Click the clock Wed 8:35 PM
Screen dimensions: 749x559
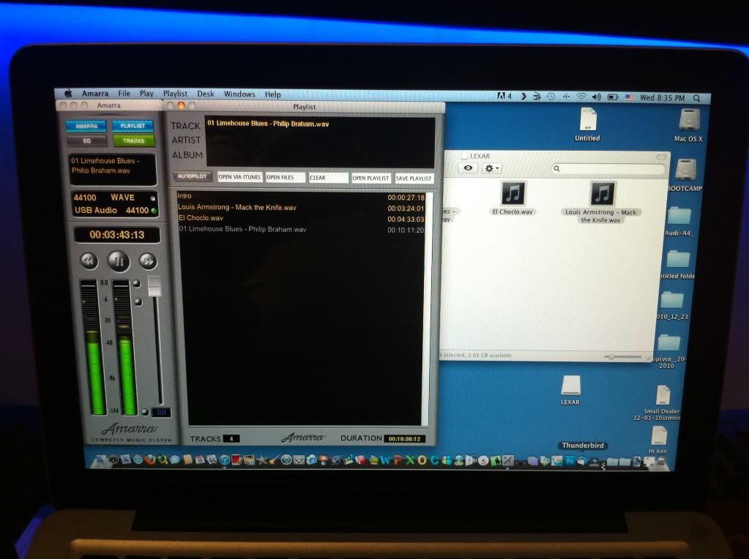coord(662,97)
